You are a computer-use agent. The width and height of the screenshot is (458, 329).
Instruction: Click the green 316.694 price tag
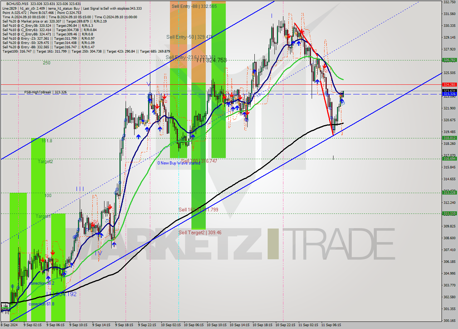[x=449, y=158]
